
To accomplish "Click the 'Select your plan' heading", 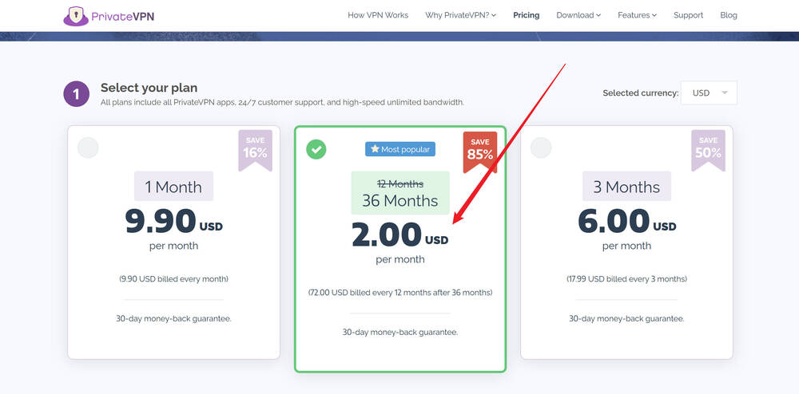I will [149, 88].
